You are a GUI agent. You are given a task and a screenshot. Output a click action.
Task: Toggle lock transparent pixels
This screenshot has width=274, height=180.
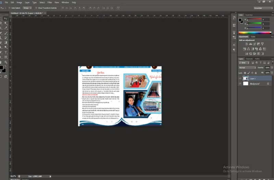(x=245, y=73)
